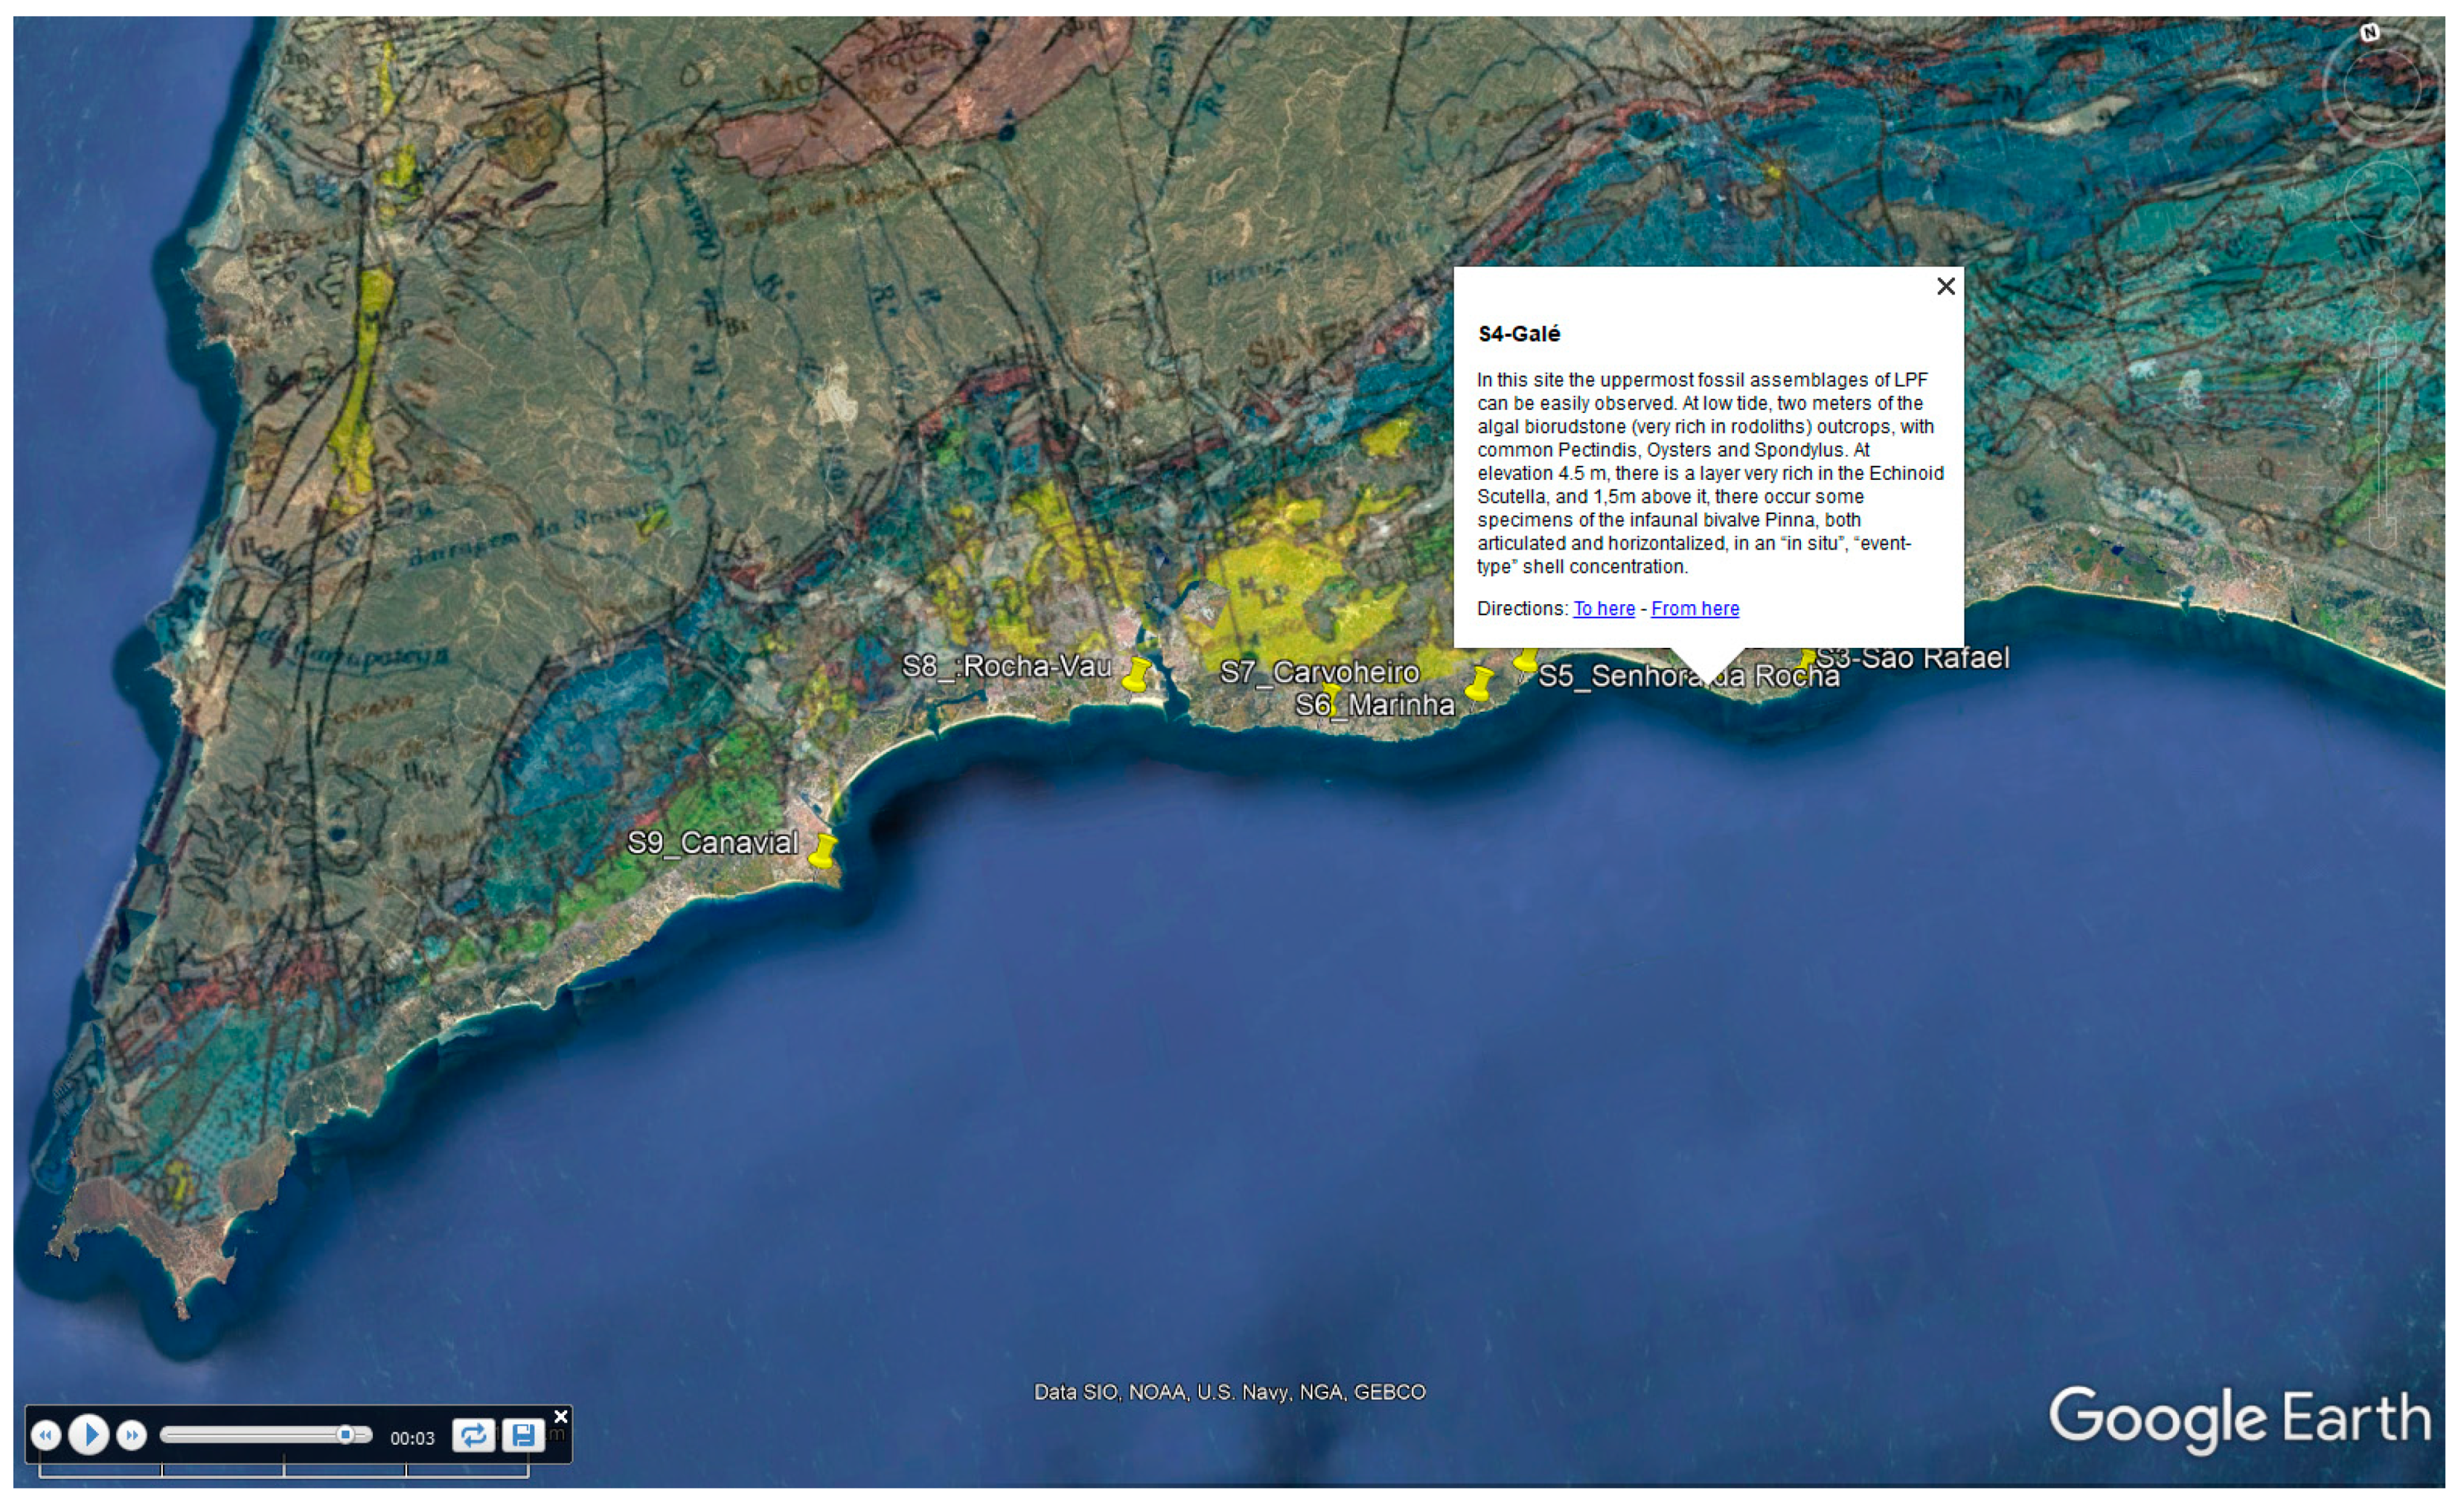Click the S8_:Rocha-Vau placemark label
The height and width of the screenshot is (1508, 2464).
tap(1006, 666)
